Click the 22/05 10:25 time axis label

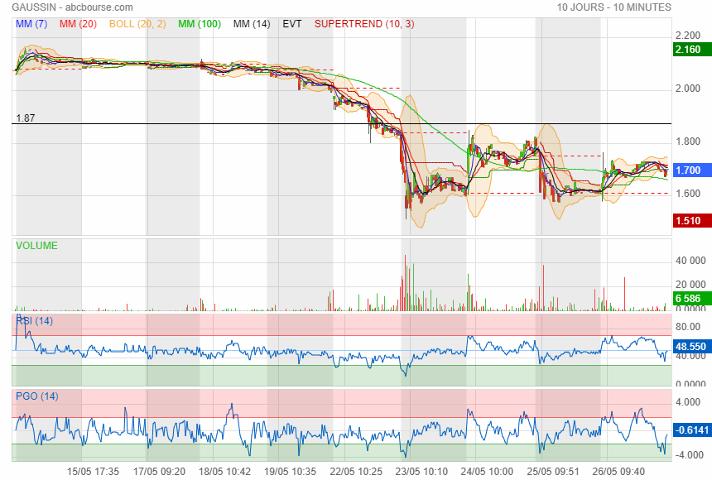[356, 472]
